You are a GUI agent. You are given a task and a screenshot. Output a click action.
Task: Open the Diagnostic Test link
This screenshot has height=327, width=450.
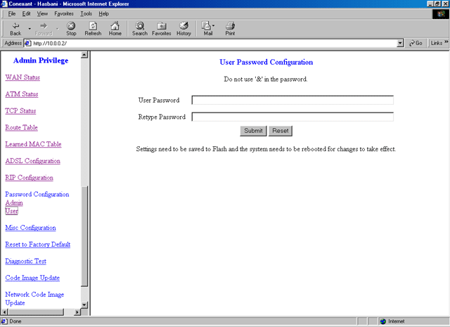(25, 261)
